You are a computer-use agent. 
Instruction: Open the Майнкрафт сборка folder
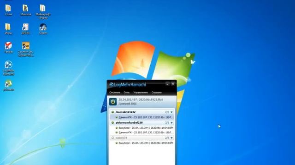pyautogui.click(x=43, y=12)
